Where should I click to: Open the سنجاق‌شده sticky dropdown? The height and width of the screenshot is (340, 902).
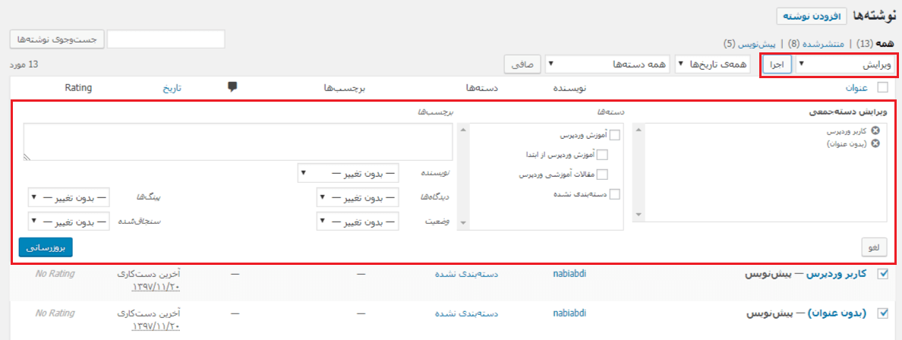coord(68,221)
